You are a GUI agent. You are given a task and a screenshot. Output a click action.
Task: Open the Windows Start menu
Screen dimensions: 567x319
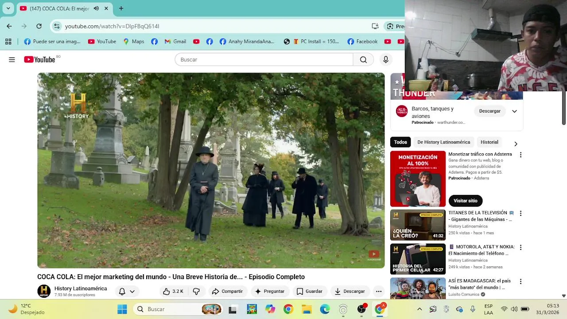(122, 309)
